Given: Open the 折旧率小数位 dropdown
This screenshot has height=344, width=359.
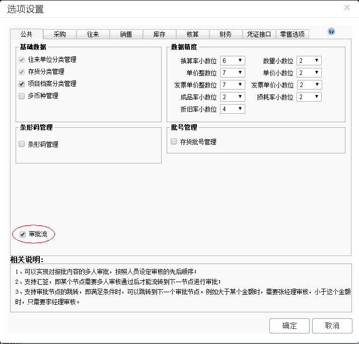Looking at the screenshot, I should coord(232,109).
